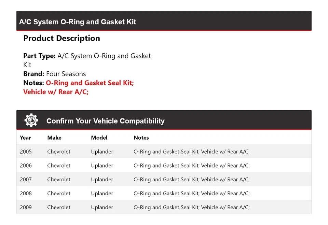The width and height of the screenshot is (328, 225).
Task: Click Chevrolet in the 2005 row
Action: coord(59,152)
